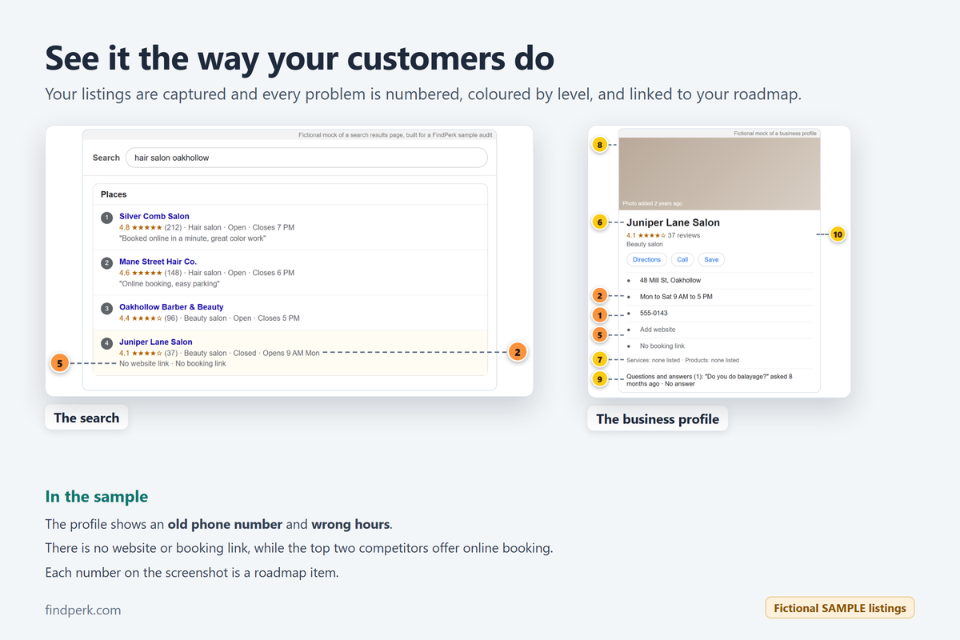Click the search box containing 'hair salon oakhollow'
The width and height of the screenshot is (960, 640).
pyautogui.click(x=306, y=158)
